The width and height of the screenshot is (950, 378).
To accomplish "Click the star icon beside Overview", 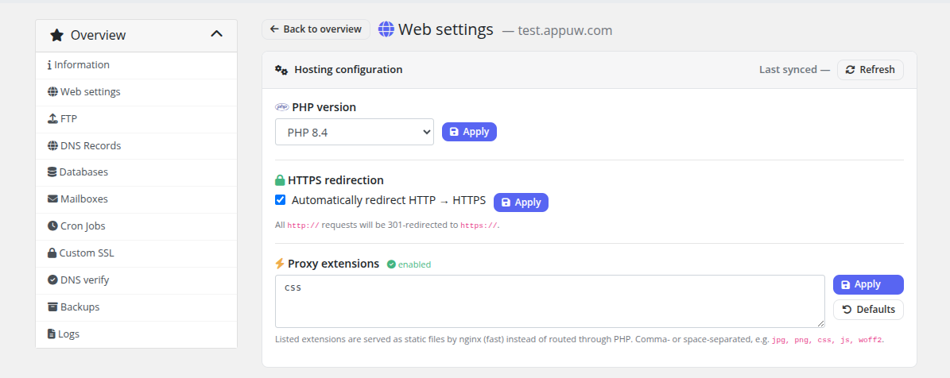I will click(x=57, y=35).
